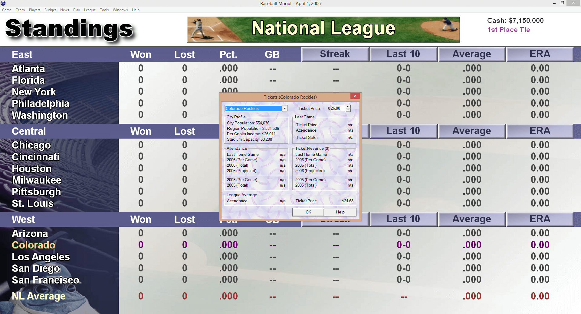Select the Los Angeles team
This screenshot has width=581, height=314.
click(41, 257)
